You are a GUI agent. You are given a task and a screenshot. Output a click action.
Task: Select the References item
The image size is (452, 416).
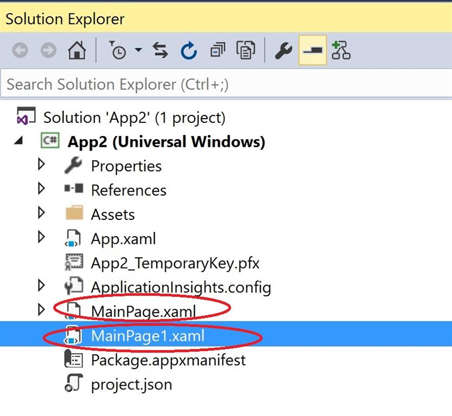click(x=128, y=191)
